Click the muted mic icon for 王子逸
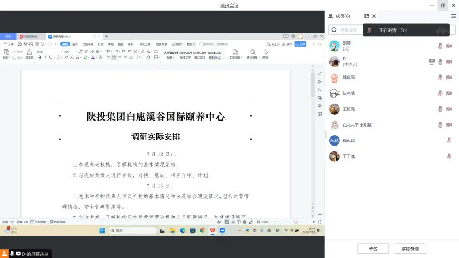The width and height of the screenshot is (459, 258). click(x=449, y=156)
